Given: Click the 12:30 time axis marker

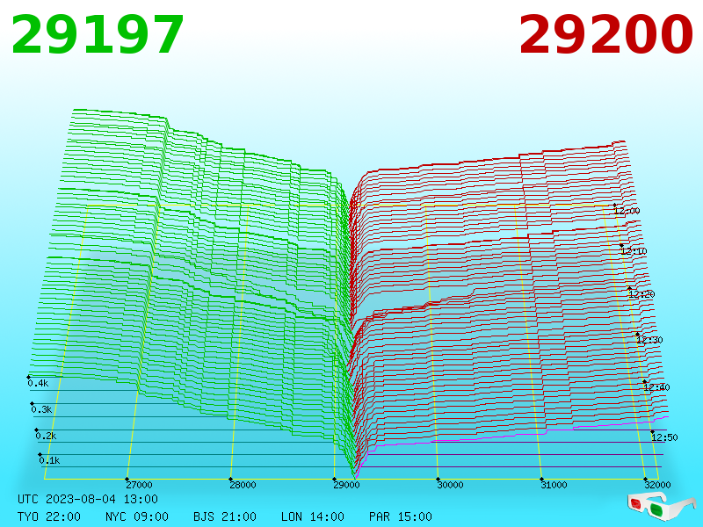Looking at the screenshot, I should point(649,340).
